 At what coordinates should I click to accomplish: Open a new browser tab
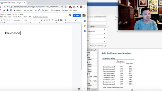(x=29, y=3)
